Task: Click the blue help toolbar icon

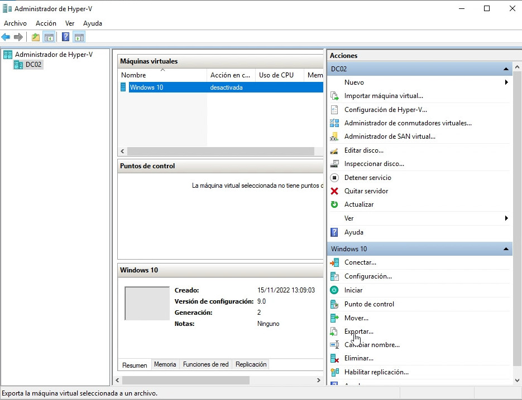Action: 66,37
